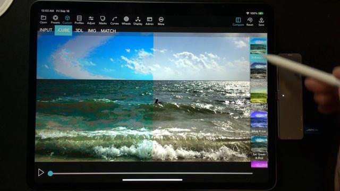Toggle the Compare split view
The width and height of the screenshot is (340, 191).
[x=238, y=22]
